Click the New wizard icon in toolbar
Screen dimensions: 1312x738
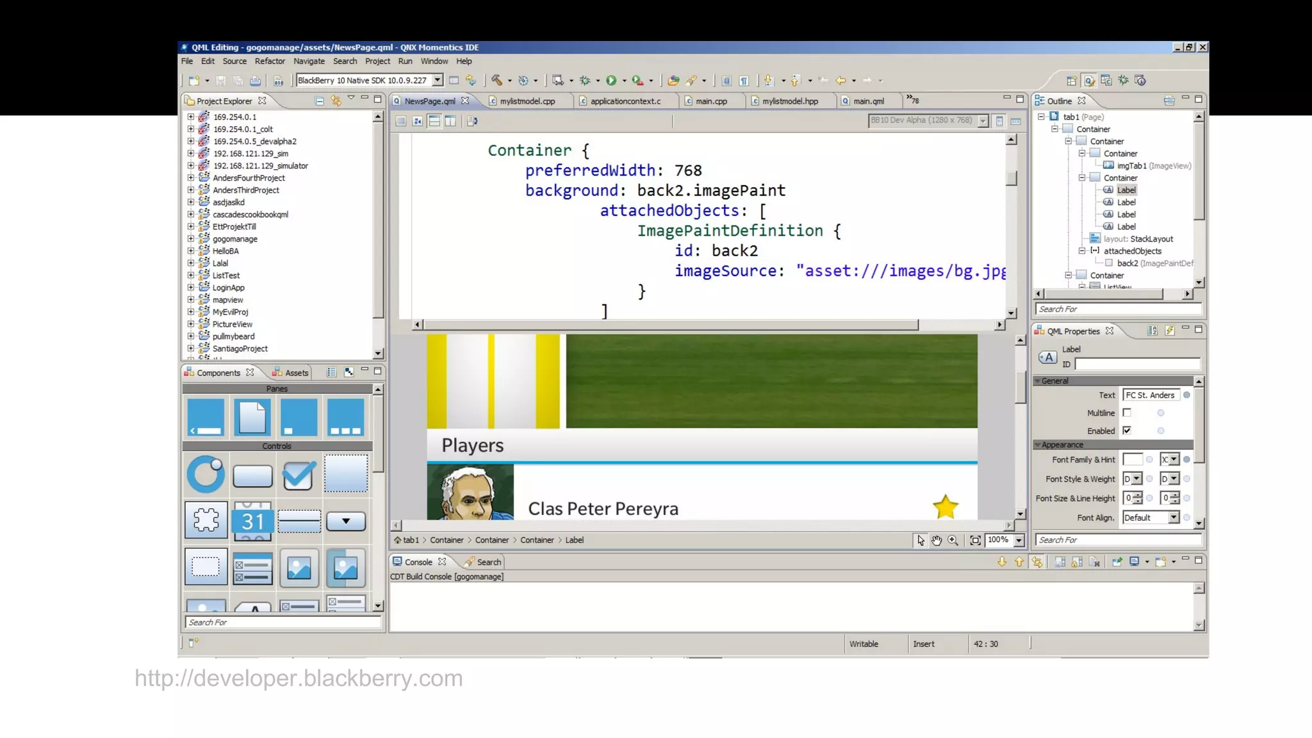click(194, 81)
